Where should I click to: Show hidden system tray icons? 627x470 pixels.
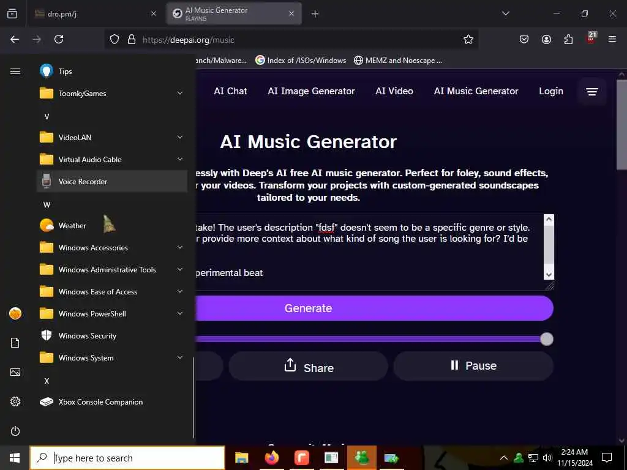click(504, 458)
